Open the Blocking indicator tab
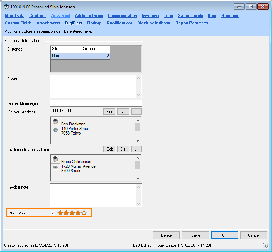 click(x=154, y=23)
